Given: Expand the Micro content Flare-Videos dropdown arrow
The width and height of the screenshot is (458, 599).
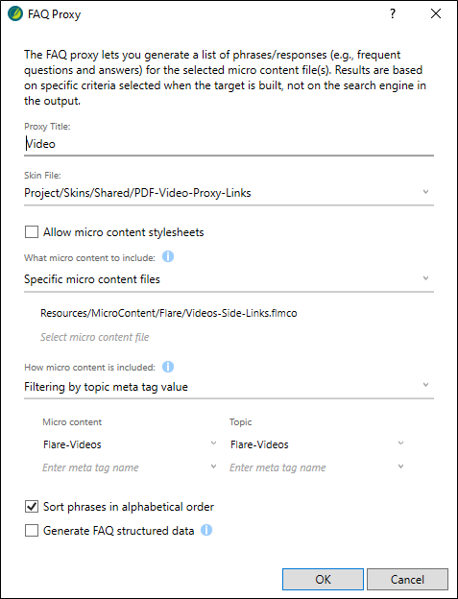Looking at the screenshot, I should tap(213, 443).
